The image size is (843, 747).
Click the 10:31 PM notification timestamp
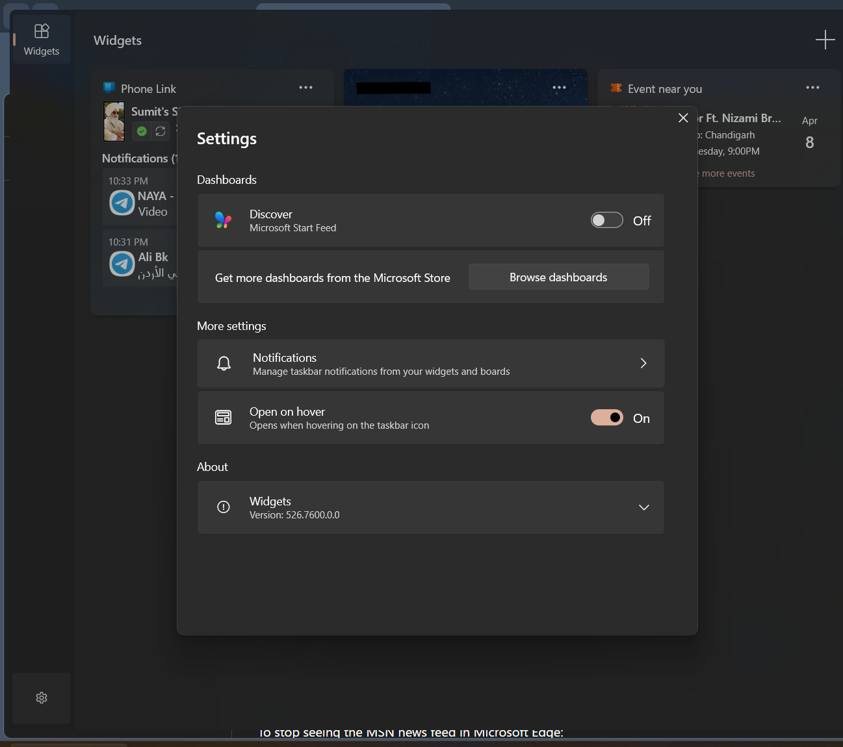[x=128, y=242]
